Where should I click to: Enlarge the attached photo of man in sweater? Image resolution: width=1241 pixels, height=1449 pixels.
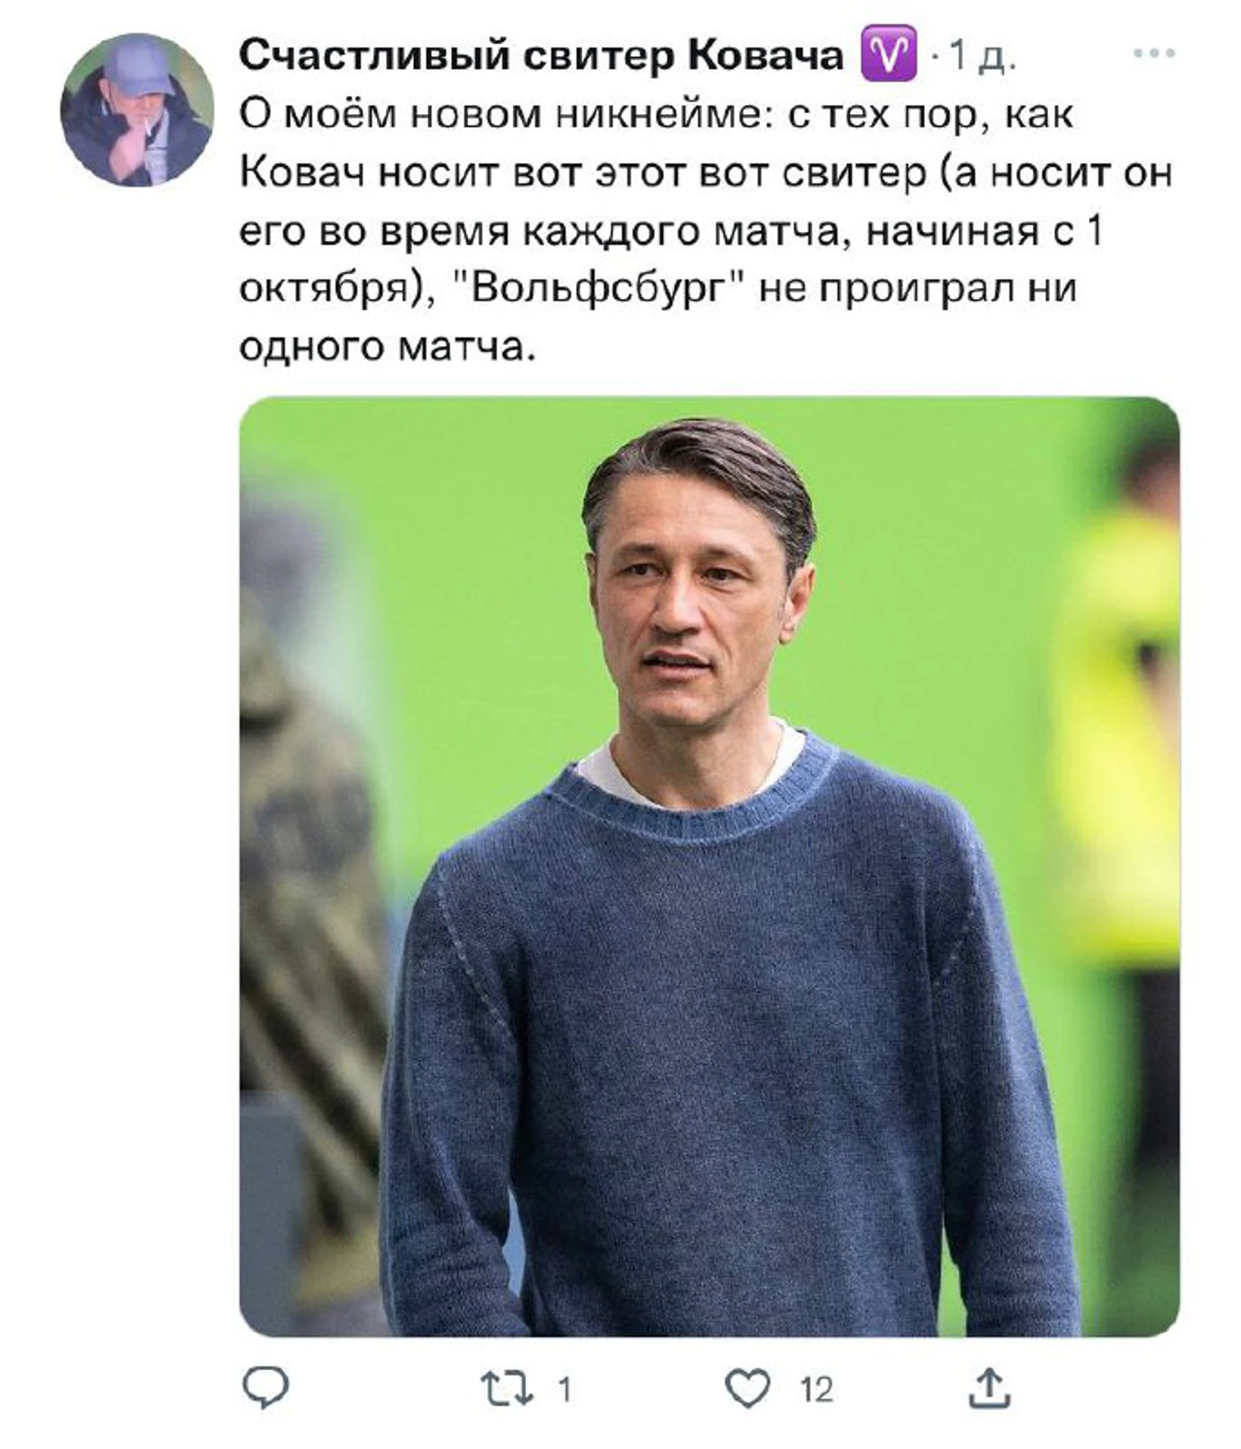[709, 866]
